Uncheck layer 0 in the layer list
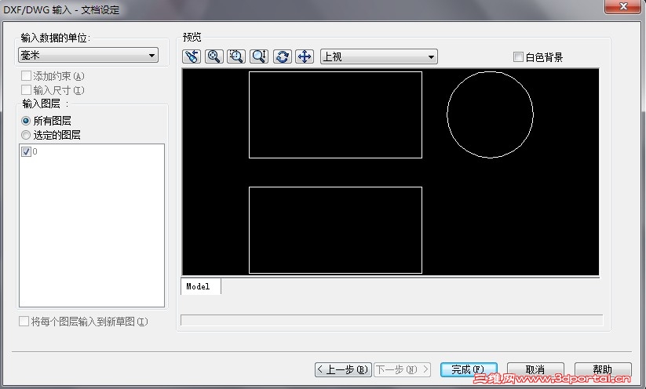 pyautogui.click(x=26, y=152)
